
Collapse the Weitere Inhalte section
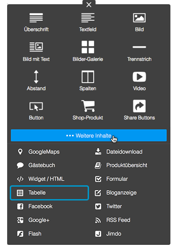[x=89, y=135]
